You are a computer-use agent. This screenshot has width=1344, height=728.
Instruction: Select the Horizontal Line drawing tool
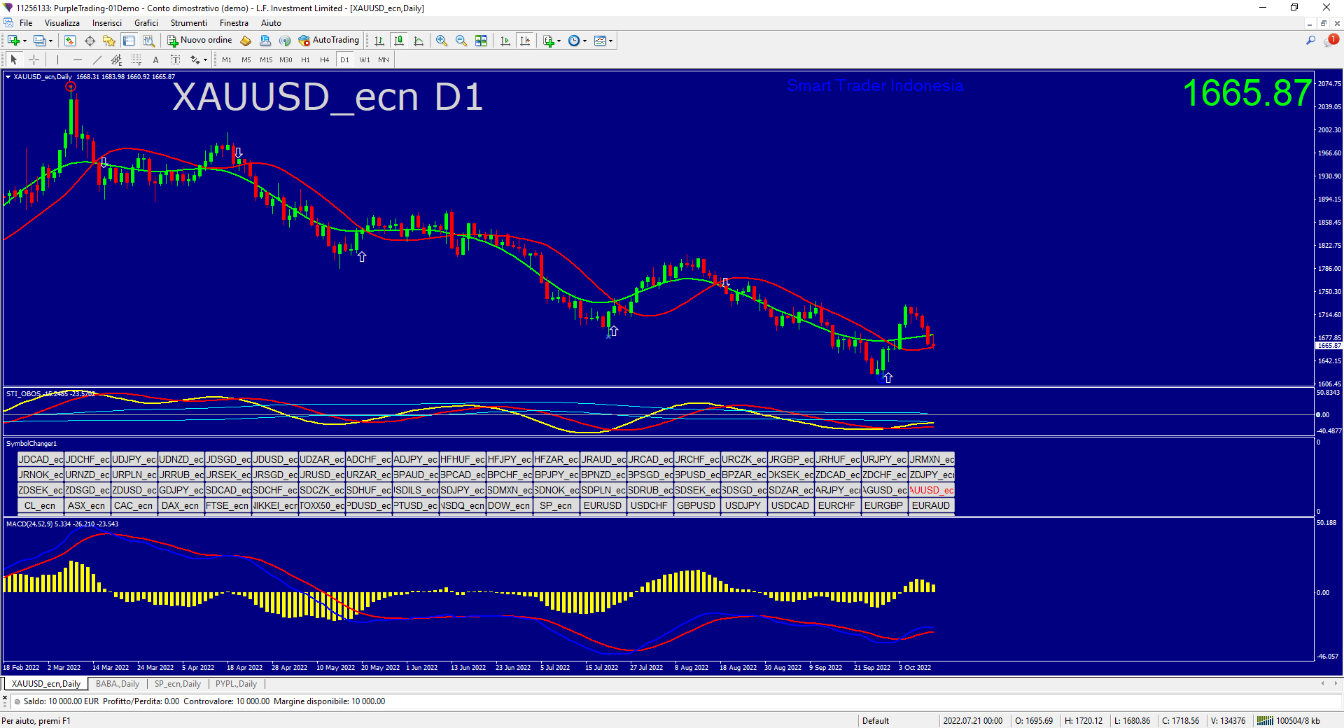click(x=77, y=59)
